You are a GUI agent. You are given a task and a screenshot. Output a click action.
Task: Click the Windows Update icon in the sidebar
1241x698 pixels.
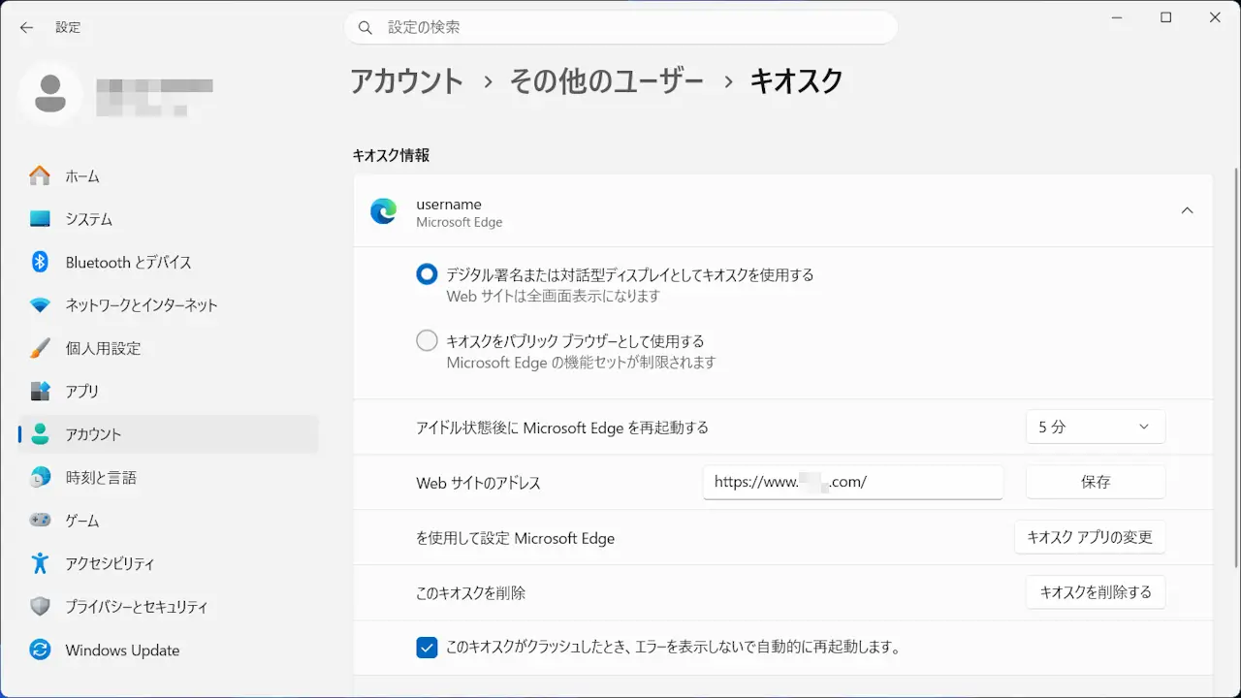click(40, 650)
